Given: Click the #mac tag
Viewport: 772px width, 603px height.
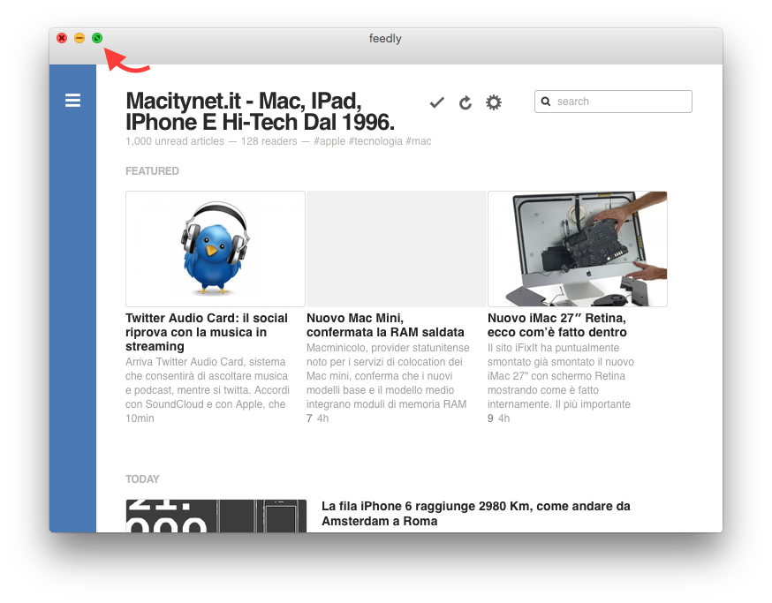Looking at the screenshot, I should 419,141.
